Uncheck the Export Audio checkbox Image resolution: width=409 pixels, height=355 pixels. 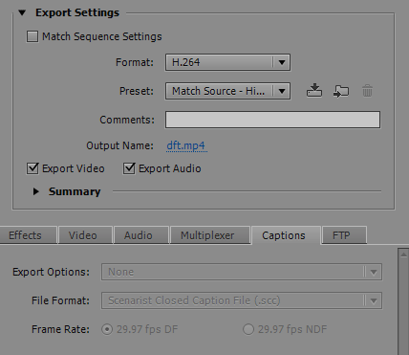[x=129, y=168]
